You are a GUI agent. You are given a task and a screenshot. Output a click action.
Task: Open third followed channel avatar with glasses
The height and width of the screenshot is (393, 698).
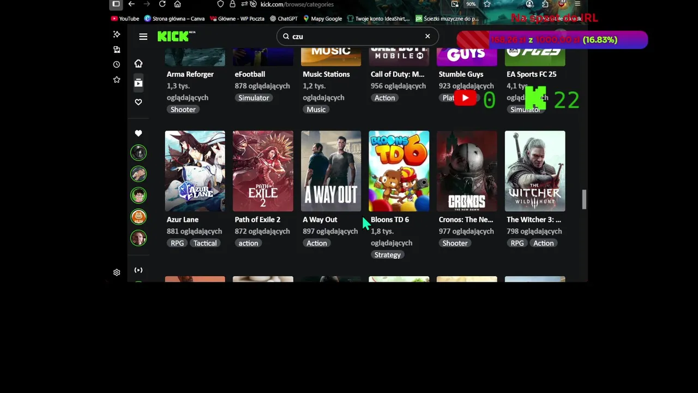click(139, 195)
